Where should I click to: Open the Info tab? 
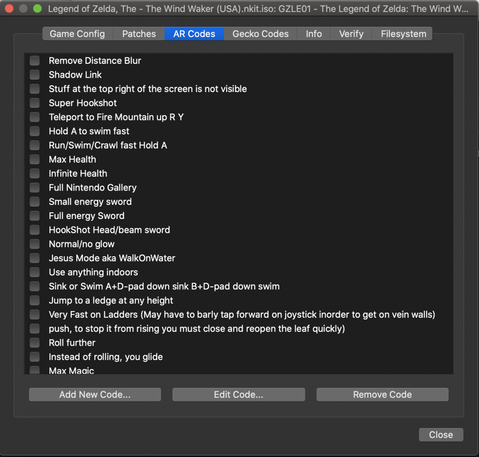(314, 34)
